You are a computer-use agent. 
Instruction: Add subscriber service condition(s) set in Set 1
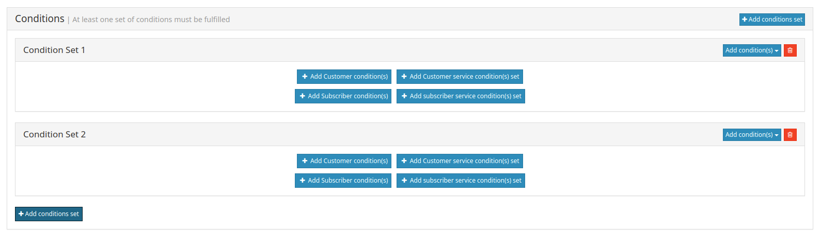pyautogui.click(x=461, y=96)
